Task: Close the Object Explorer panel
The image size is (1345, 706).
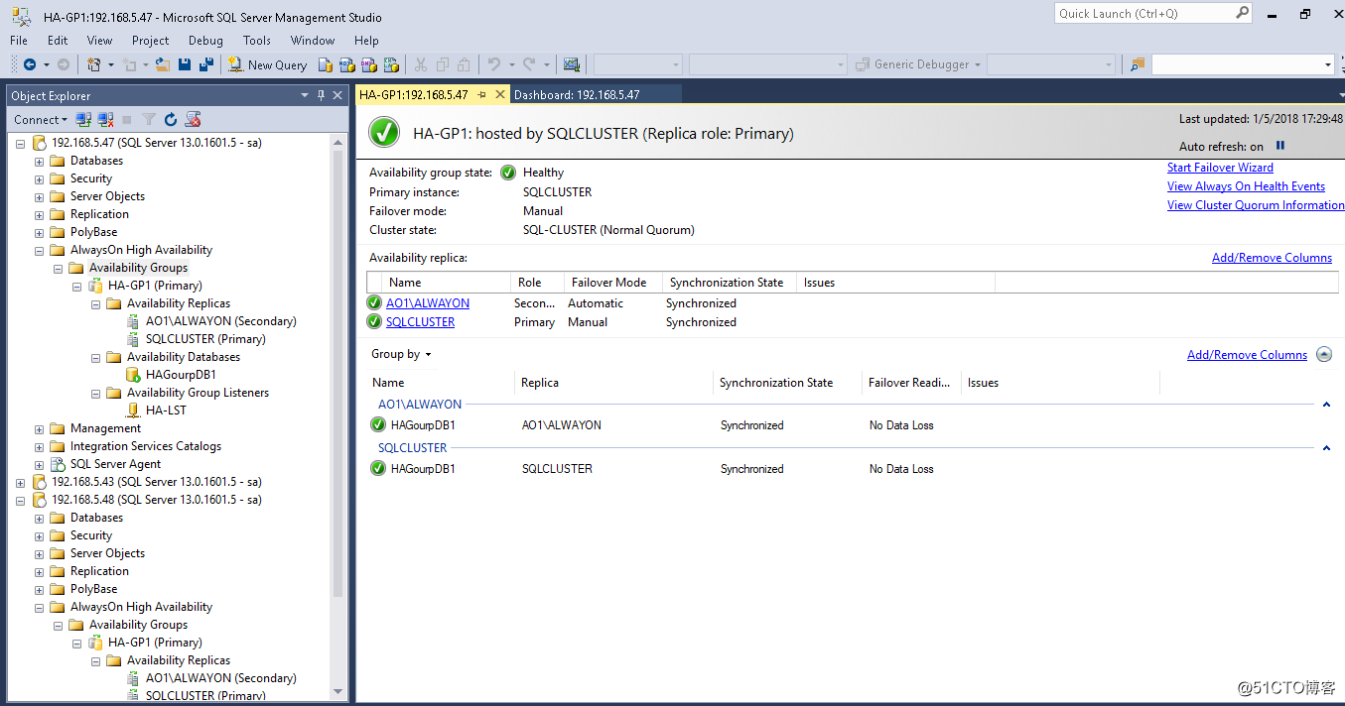Action: coord(337,95)
